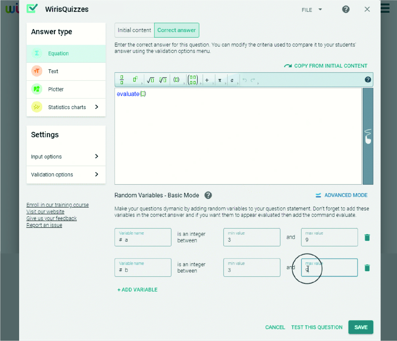The width and height of the screenshot is (397, 341).
Task: Open the FILE dropdown menu
Action: point(312,10)
